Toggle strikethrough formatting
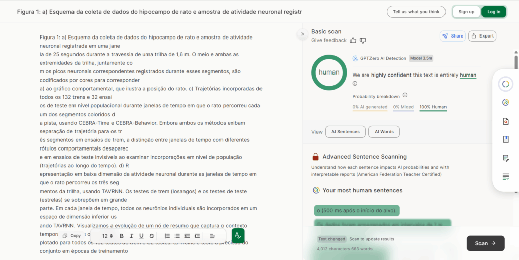This screenshot has width=519, height=260. (152, 236)
